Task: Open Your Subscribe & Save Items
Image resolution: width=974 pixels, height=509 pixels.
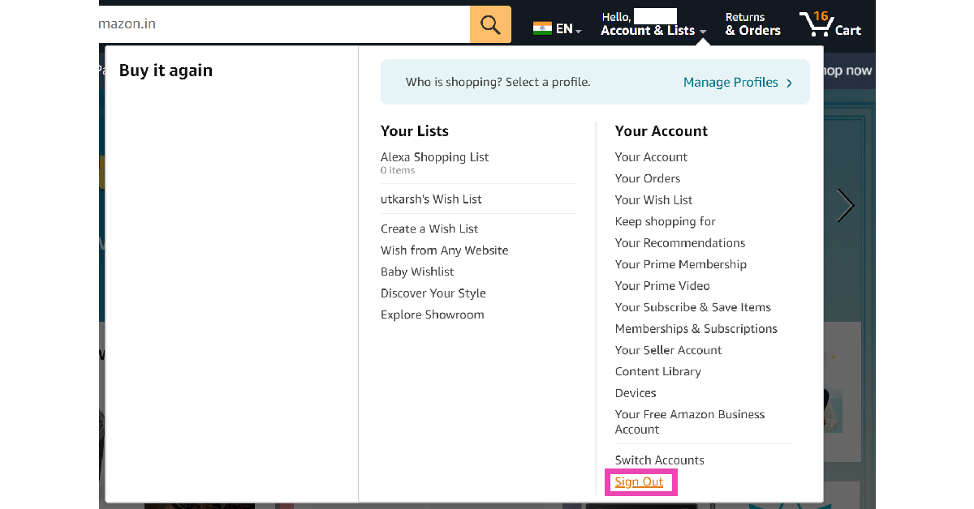Action: [693, 307]
